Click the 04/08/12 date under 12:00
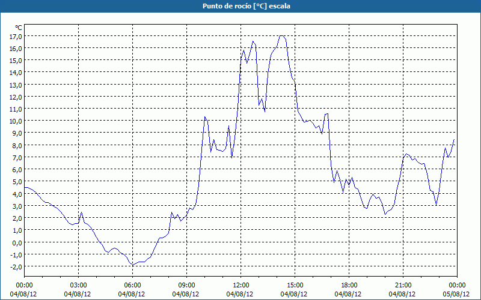This screenshot has height=300, width=481. coord(240,294)
